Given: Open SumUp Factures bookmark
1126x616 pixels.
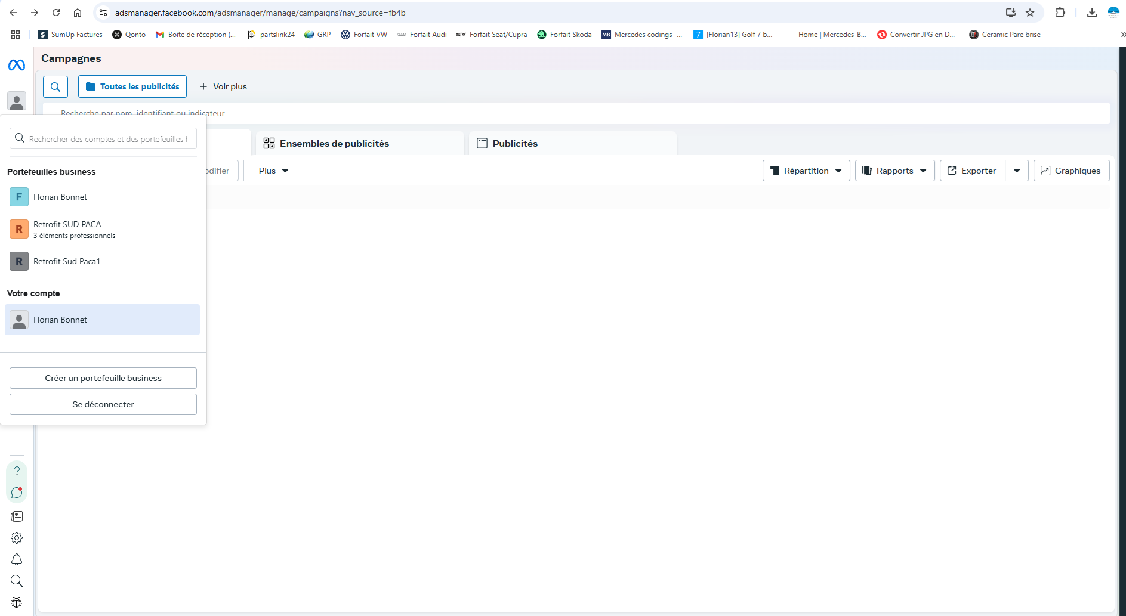Looking at the screenshot, I should (x=70, y=35).
